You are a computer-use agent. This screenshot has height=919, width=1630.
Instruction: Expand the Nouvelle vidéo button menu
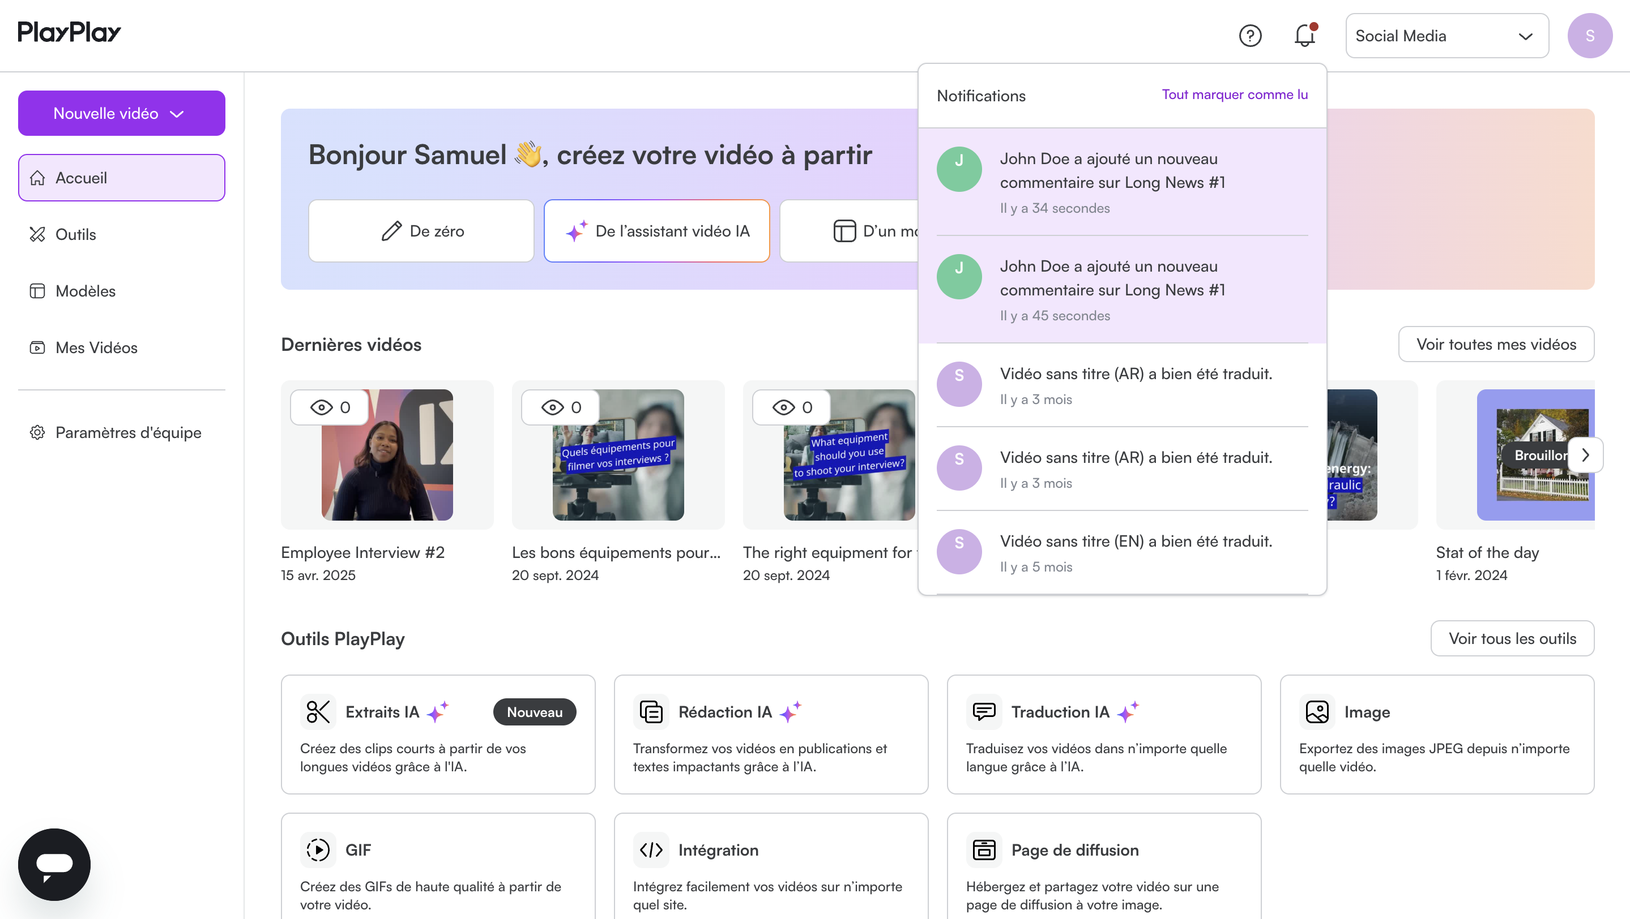pos(122,113)
